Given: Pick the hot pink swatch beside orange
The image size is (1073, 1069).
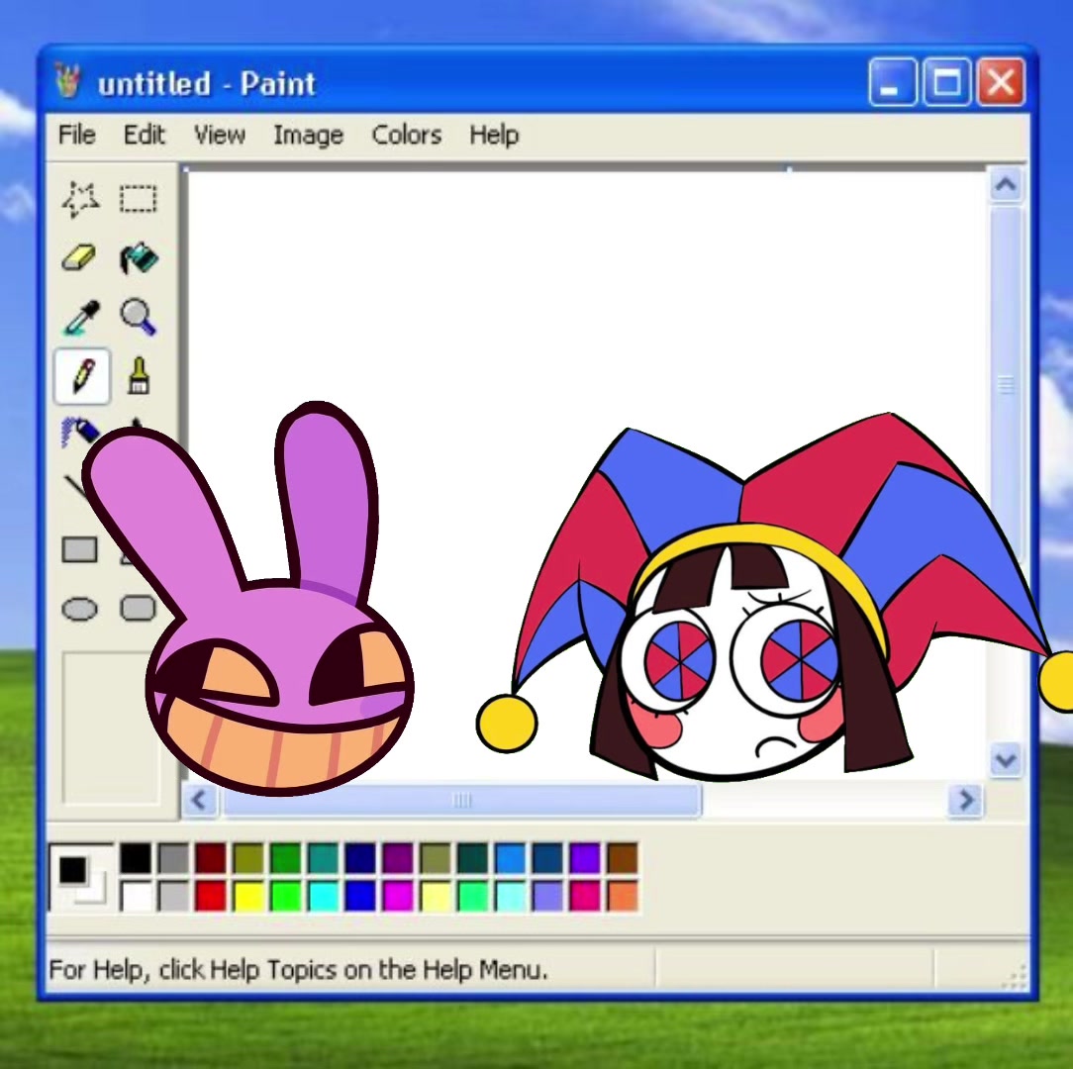Looking at the screenshot, I should click(584, 896).
